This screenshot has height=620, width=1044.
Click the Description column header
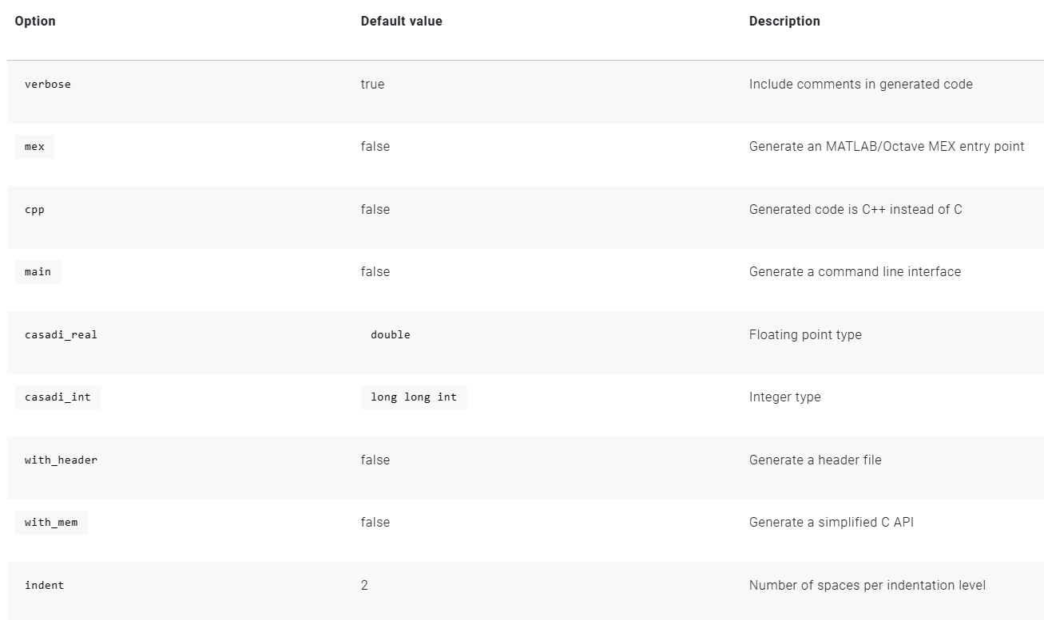(784, 22)
